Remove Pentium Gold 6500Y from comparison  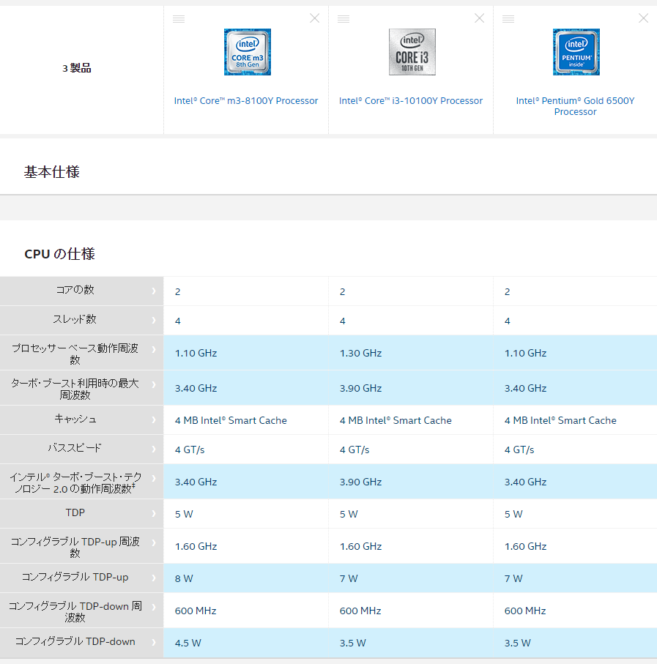(643, 18)
